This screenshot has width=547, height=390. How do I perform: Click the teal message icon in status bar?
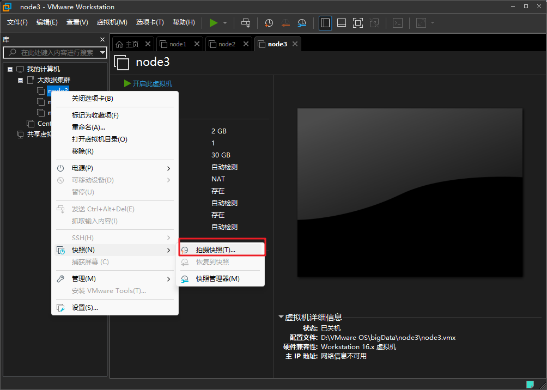[530, 384]
